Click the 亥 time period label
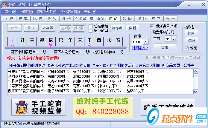 tap(118, 40)
